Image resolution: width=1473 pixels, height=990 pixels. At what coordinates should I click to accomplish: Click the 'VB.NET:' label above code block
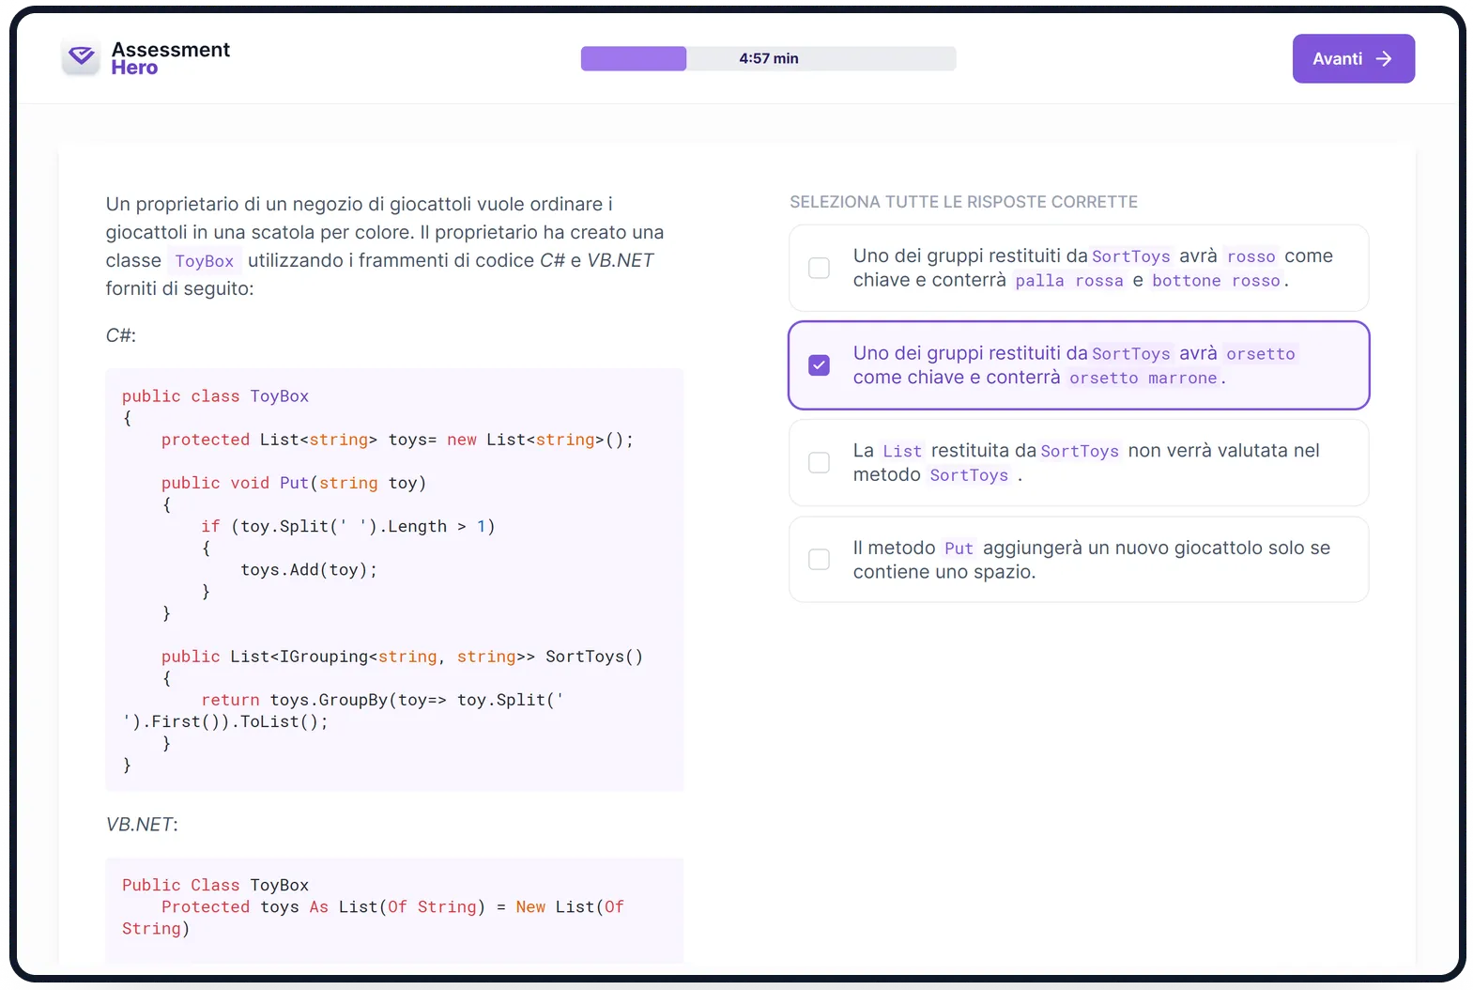click(x=142, y=824)
